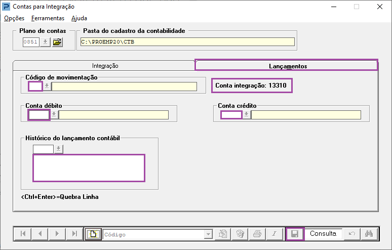
Task: Open the Opções menu
Action: point(14,18)
